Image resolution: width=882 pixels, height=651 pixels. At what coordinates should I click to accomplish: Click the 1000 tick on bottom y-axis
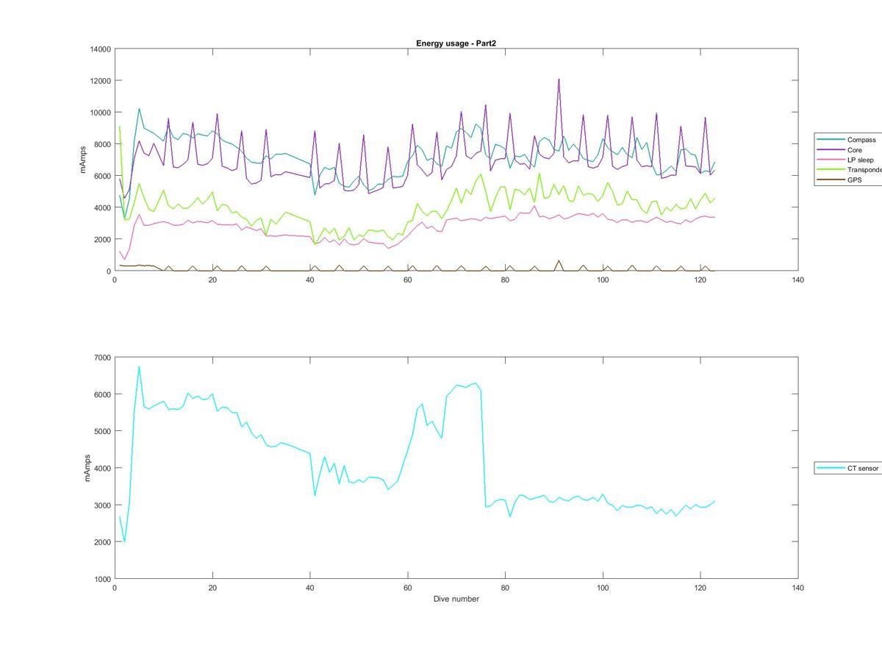[102, 579]
